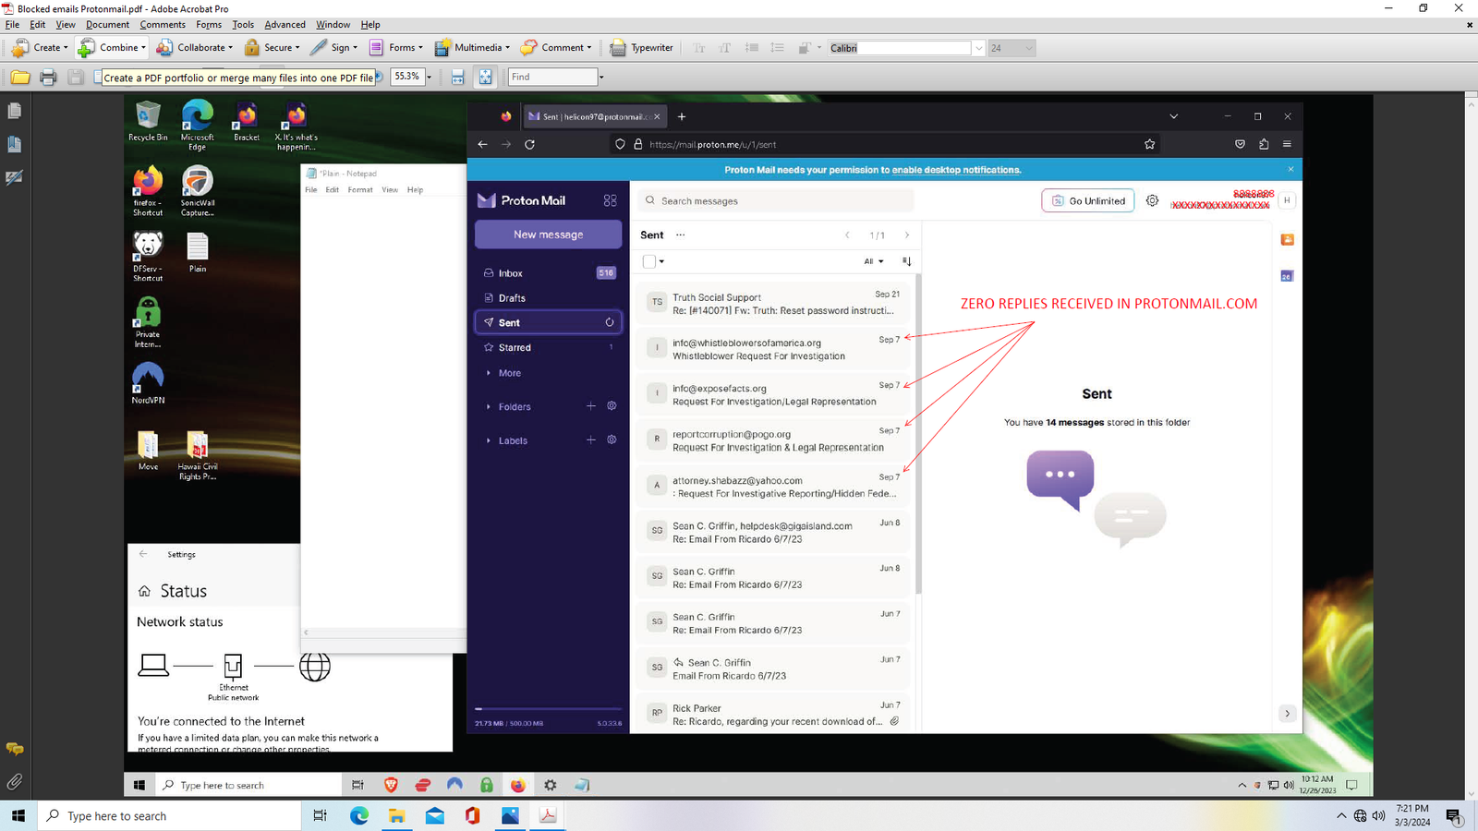The height and width of the screenshot is (831, 1478).
Task: Click the Fit Width scrolling icon
Action: [457, 78]
